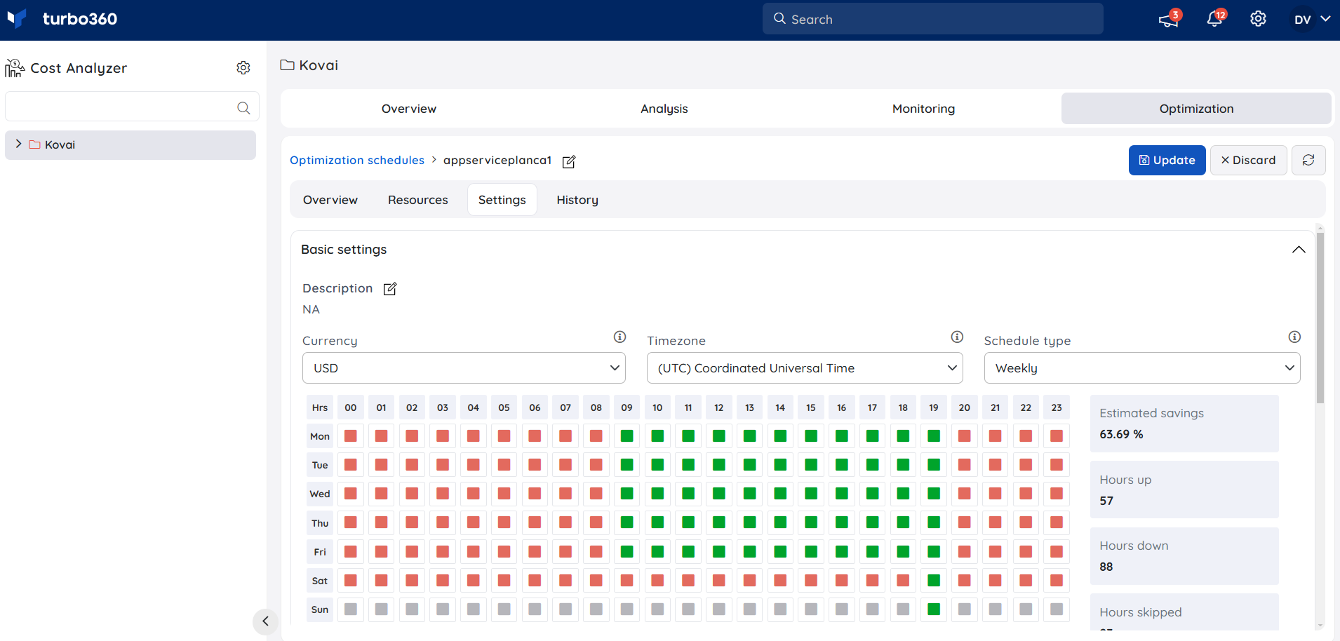Select the hour 10 column header
1340x641 pixels.
click(x=657, y=407)
